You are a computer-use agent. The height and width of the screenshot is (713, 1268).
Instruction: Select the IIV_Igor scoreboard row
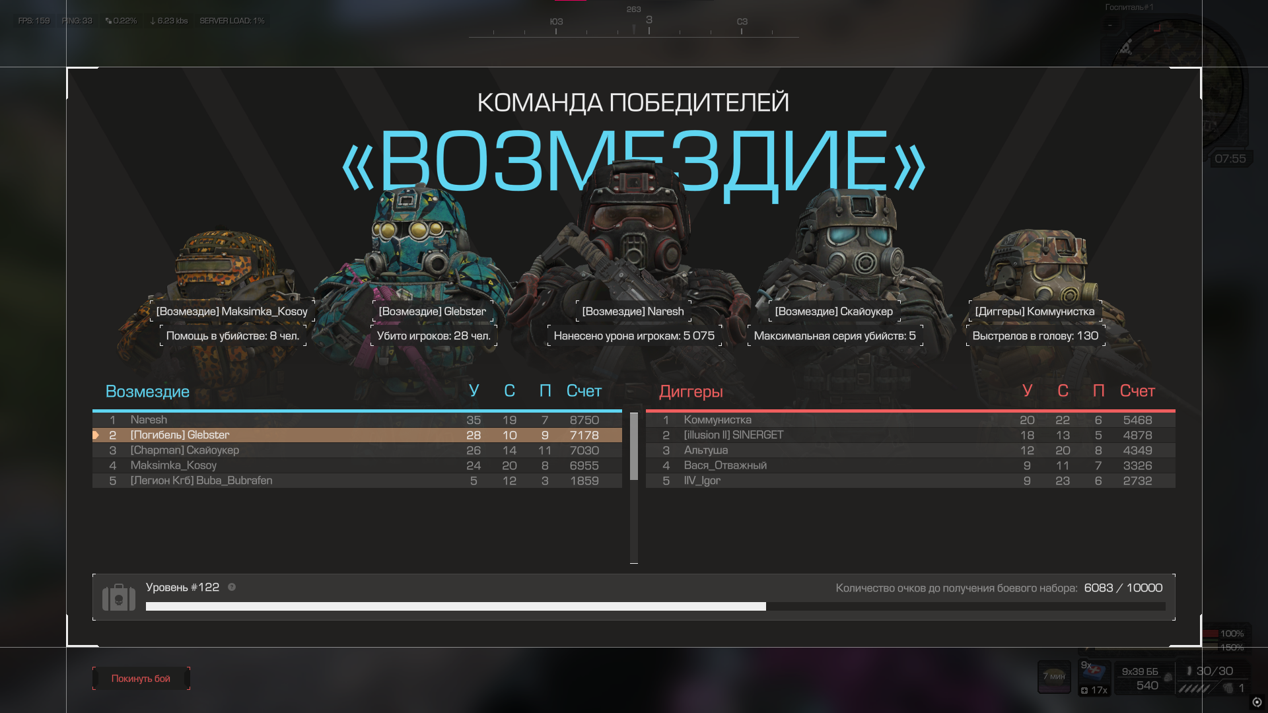tap(911, 481)
